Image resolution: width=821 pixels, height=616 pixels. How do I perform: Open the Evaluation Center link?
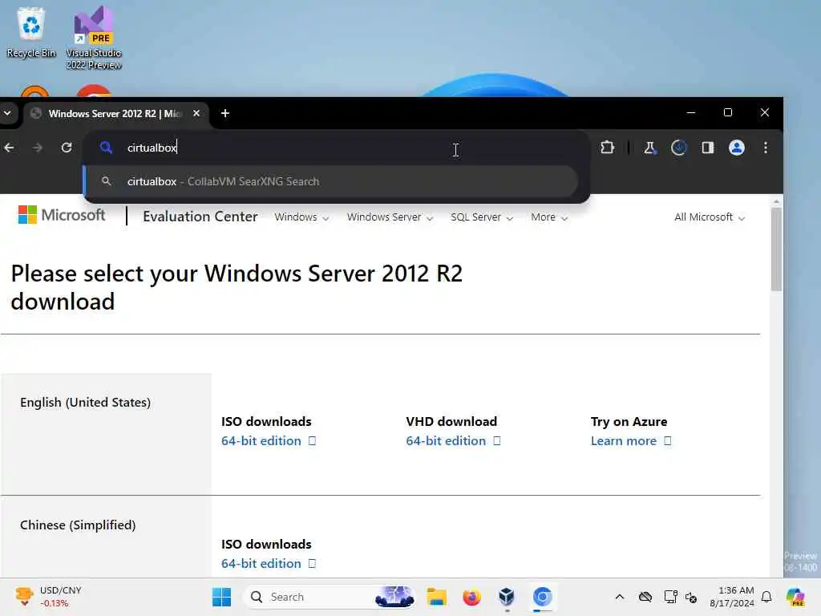pos(200,217)
